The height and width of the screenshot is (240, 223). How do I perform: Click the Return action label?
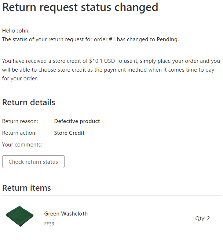(22, 133)
